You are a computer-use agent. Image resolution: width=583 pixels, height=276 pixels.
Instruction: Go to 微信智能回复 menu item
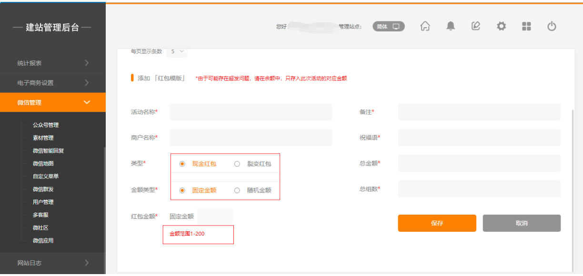click(x=48, y=151)
